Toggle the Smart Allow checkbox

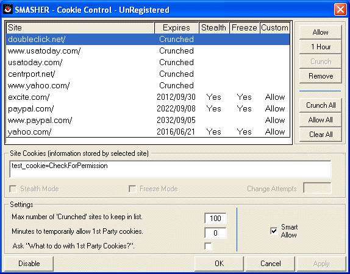click(274, 231)
